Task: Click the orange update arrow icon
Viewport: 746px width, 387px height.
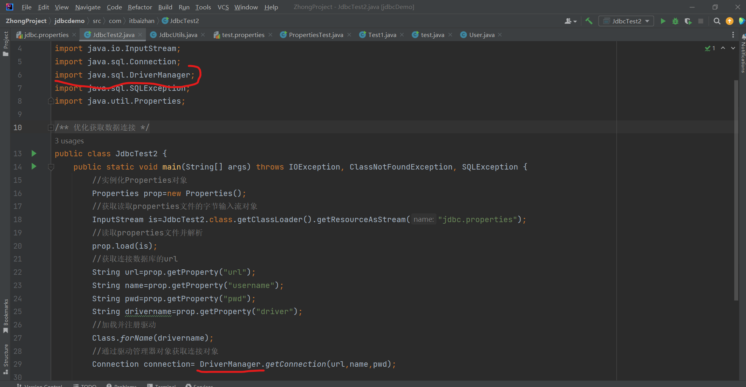Action: (729, 21)
